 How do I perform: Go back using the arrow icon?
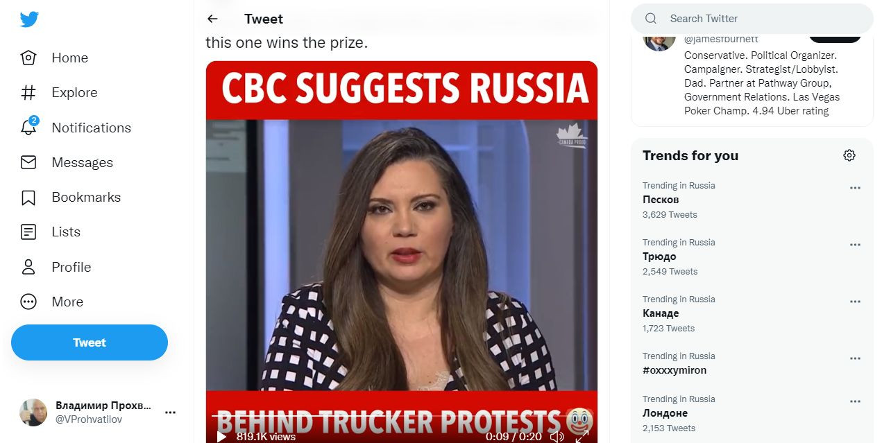212,19
